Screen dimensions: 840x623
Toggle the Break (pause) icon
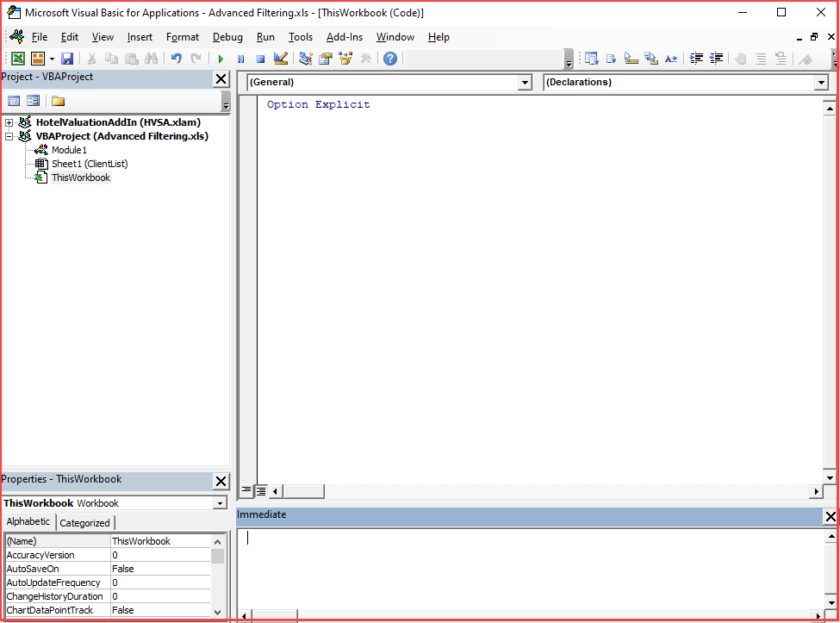pyautogui.click(x=240, y=58)
